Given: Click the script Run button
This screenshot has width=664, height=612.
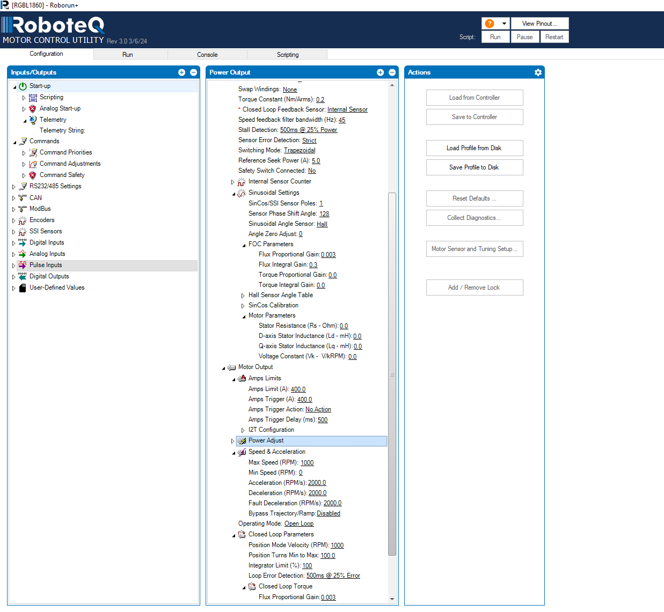Looking at the screenshot, I should [x=495, y=37].
